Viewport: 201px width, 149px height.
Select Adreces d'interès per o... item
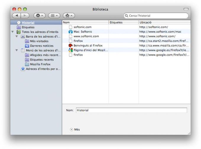coord(43,69)
